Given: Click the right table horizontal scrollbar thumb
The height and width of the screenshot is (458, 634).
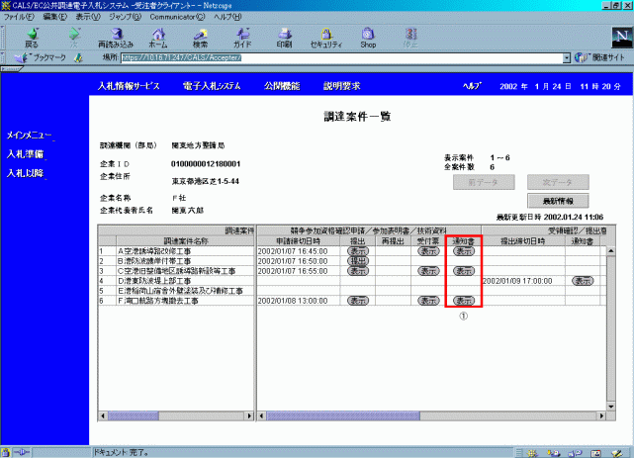Looking at the screenshot, I should [x=343, y=415].
